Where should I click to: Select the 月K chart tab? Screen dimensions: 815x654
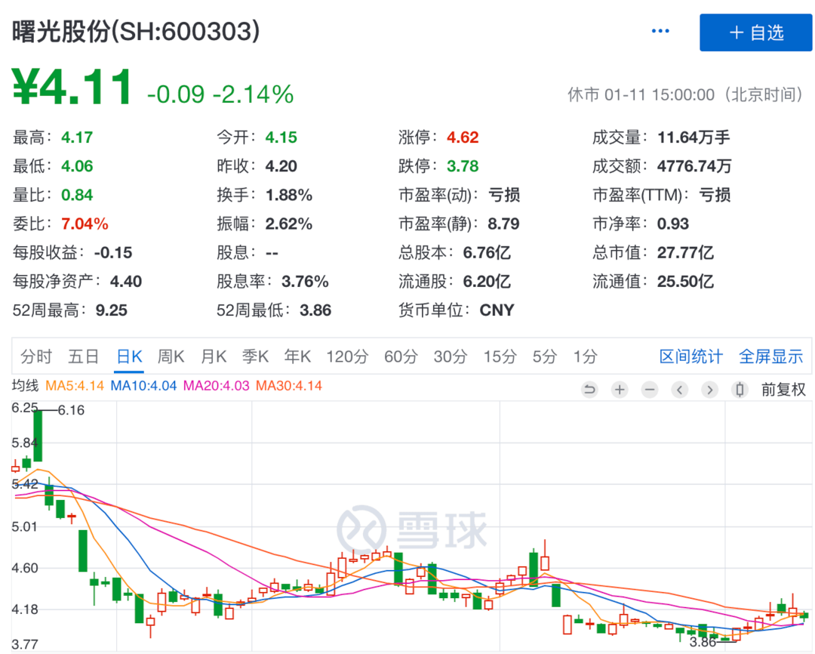pyautogui.click(x=214, y=356)
